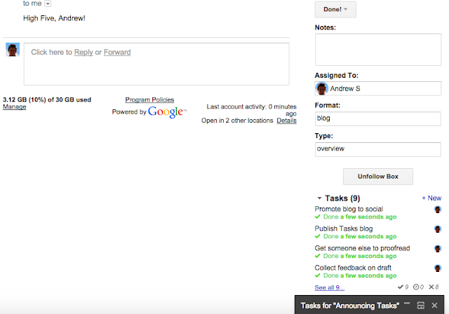Image resolution: width=449 pixels, height=314 pixels.
Task: Open the See all 9 tasks link
Action: click(329, 287)
